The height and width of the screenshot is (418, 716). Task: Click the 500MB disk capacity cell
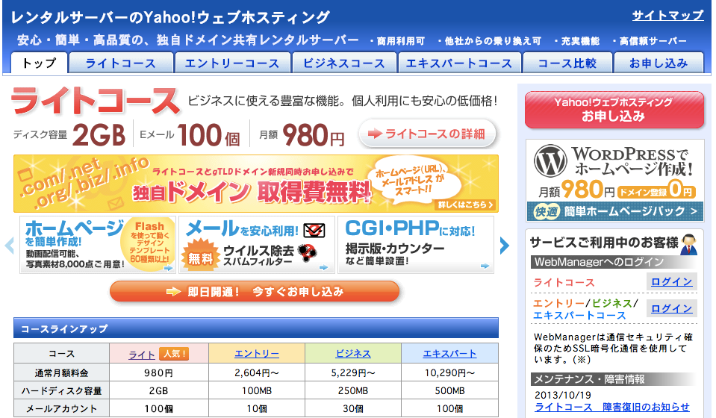pyautogui.click(x=449, y=390)
